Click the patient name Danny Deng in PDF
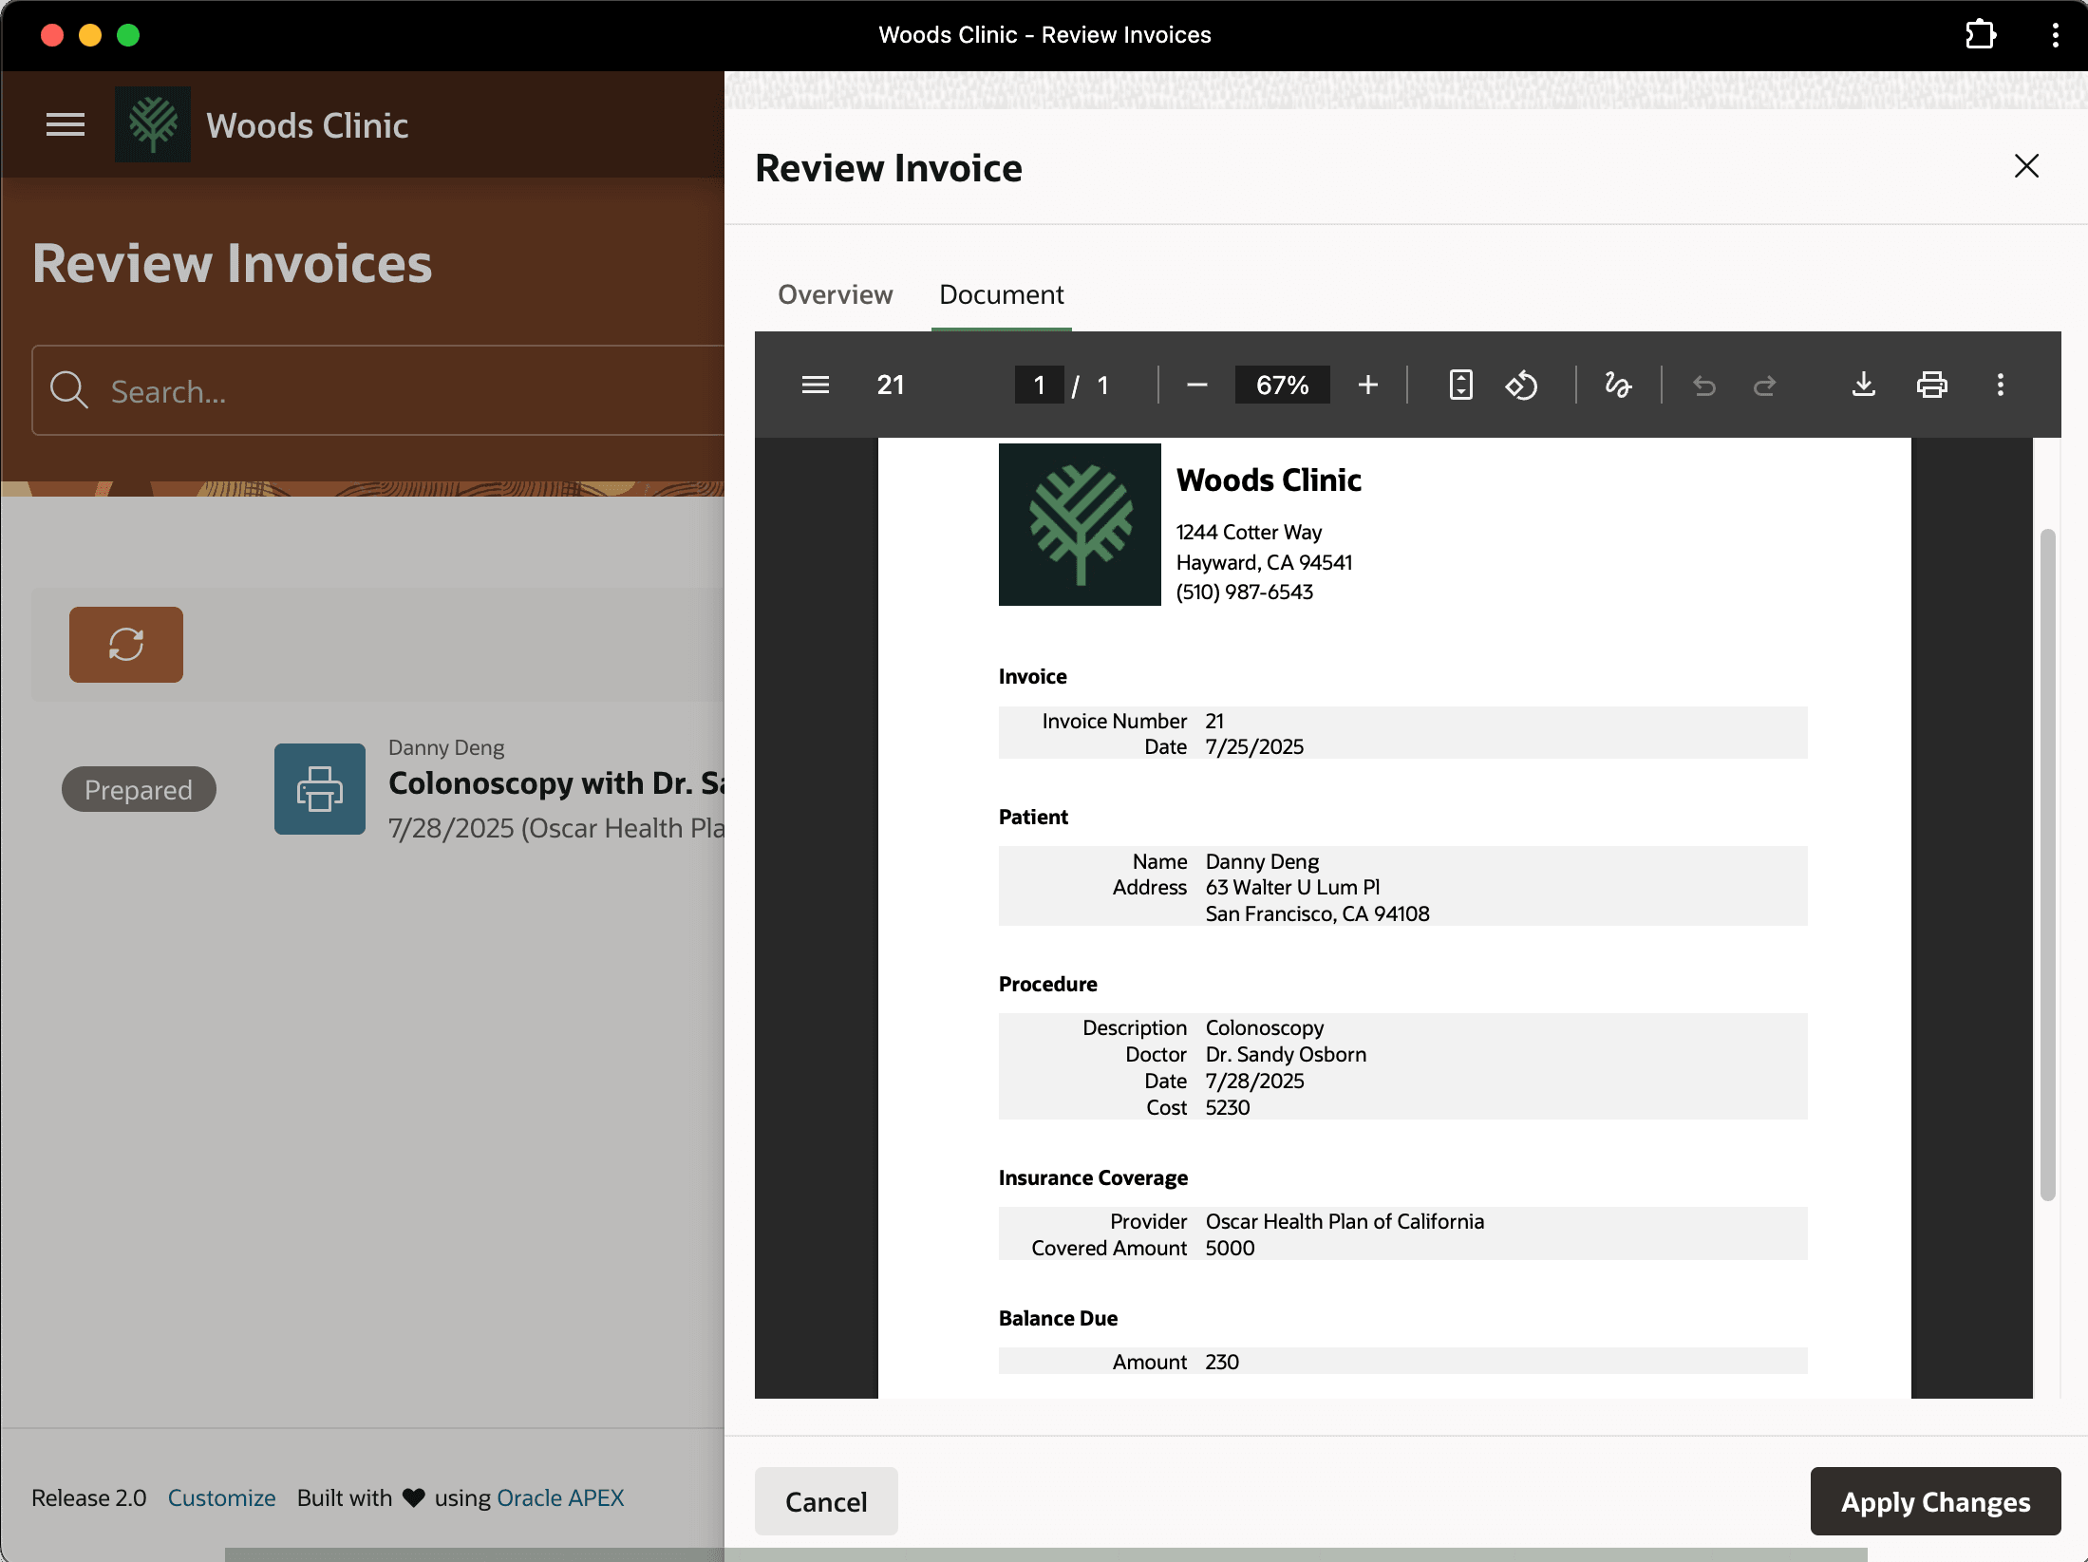The image size is (2088, 1562). (x=1262, y=861)
